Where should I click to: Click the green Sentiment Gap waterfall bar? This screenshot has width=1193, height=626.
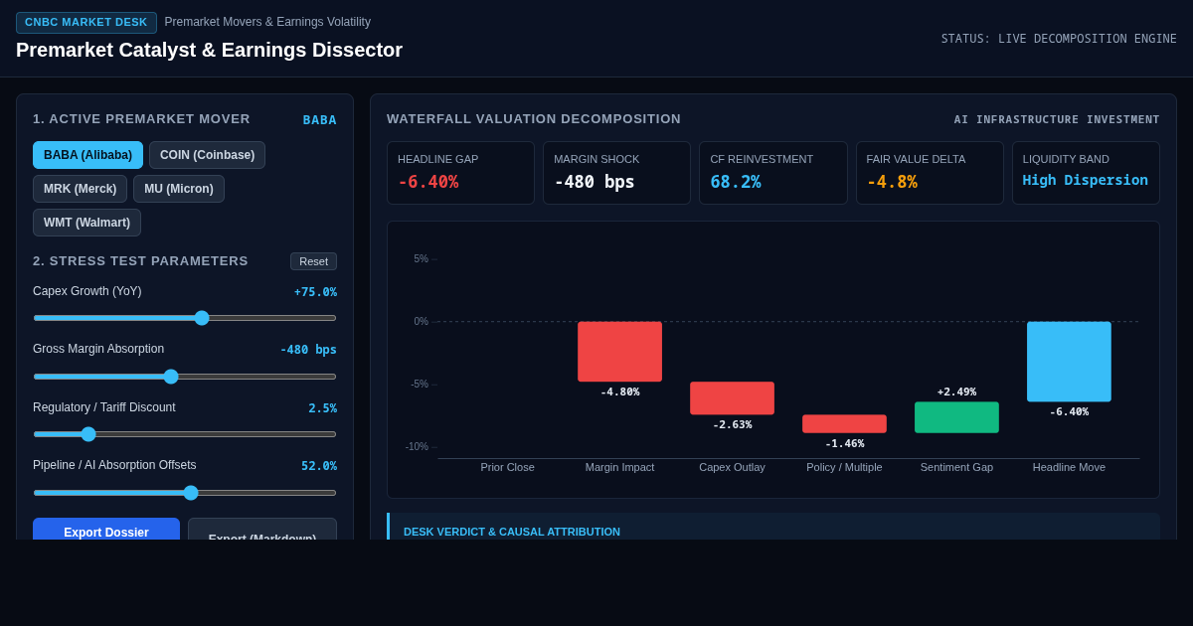click(956, 417)
